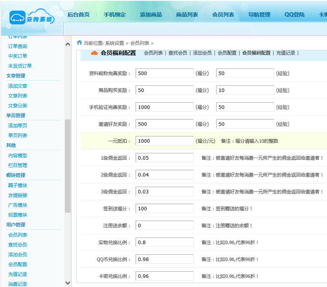Screen dimensions: 327x287
Task: Open 查找会员 in sidebar
Action: (18, 245)
